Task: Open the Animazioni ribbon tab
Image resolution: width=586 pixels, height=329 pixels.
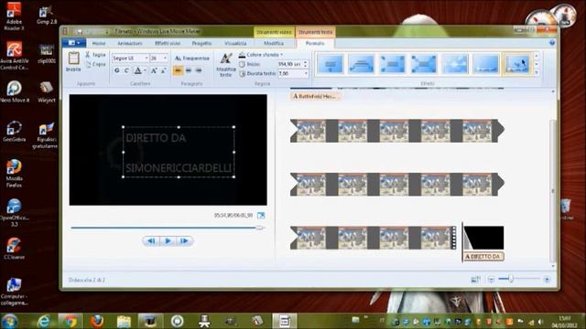Action: click(130, 43)
